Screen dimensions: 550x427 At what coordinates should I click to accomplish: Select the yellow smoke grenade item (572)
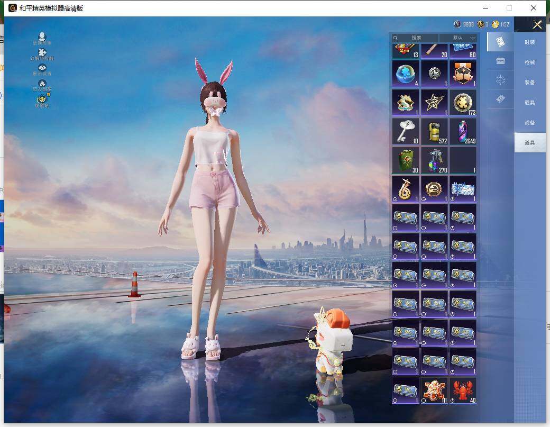434,131
